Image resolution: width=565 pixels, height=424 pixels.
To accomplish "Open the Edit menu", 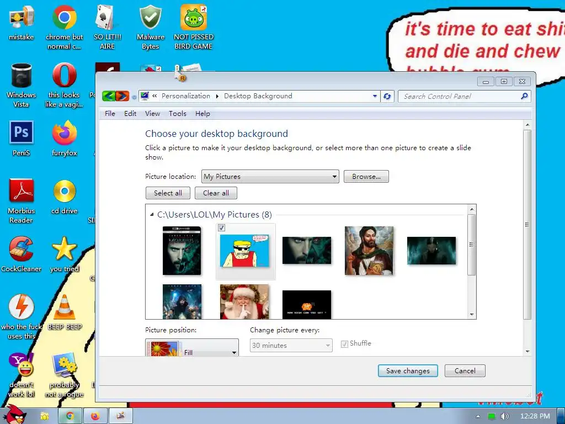I will click(130, 114).
